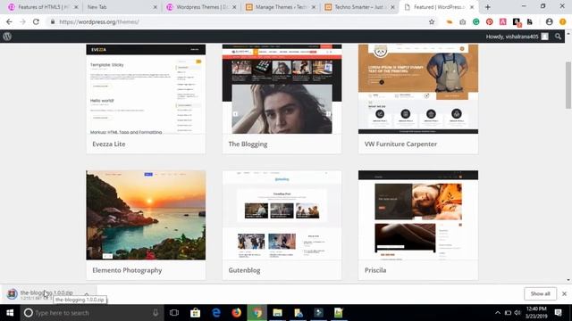Click the Evezza Lite theme screenshot
Image resolution: width=572 pixels, height=321 pixels.
[146, 89]
